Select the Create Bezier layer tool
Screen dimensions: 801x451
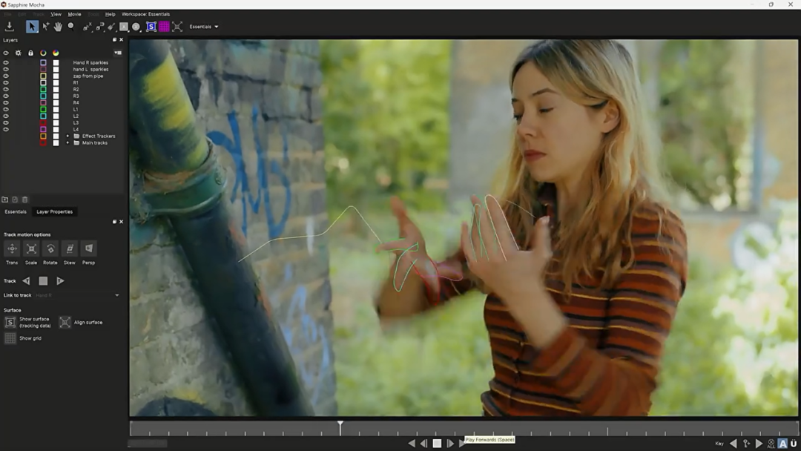[99, 27]
